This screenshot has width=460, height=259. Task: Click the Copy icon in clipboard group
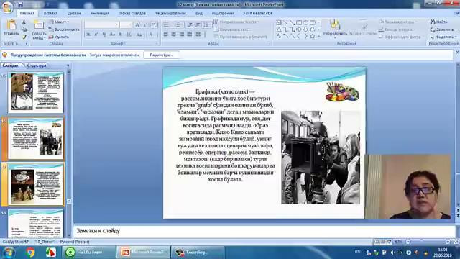coord(24,29)
